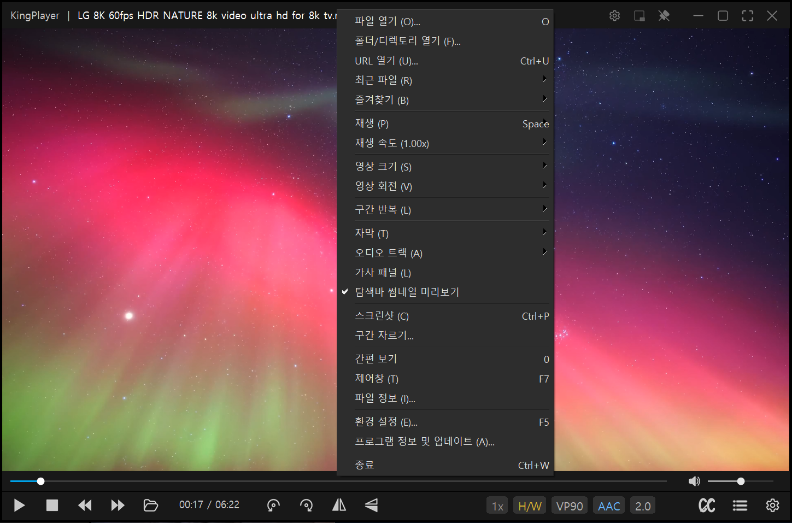
Task: Flip the video vertically
Action: 372,505
